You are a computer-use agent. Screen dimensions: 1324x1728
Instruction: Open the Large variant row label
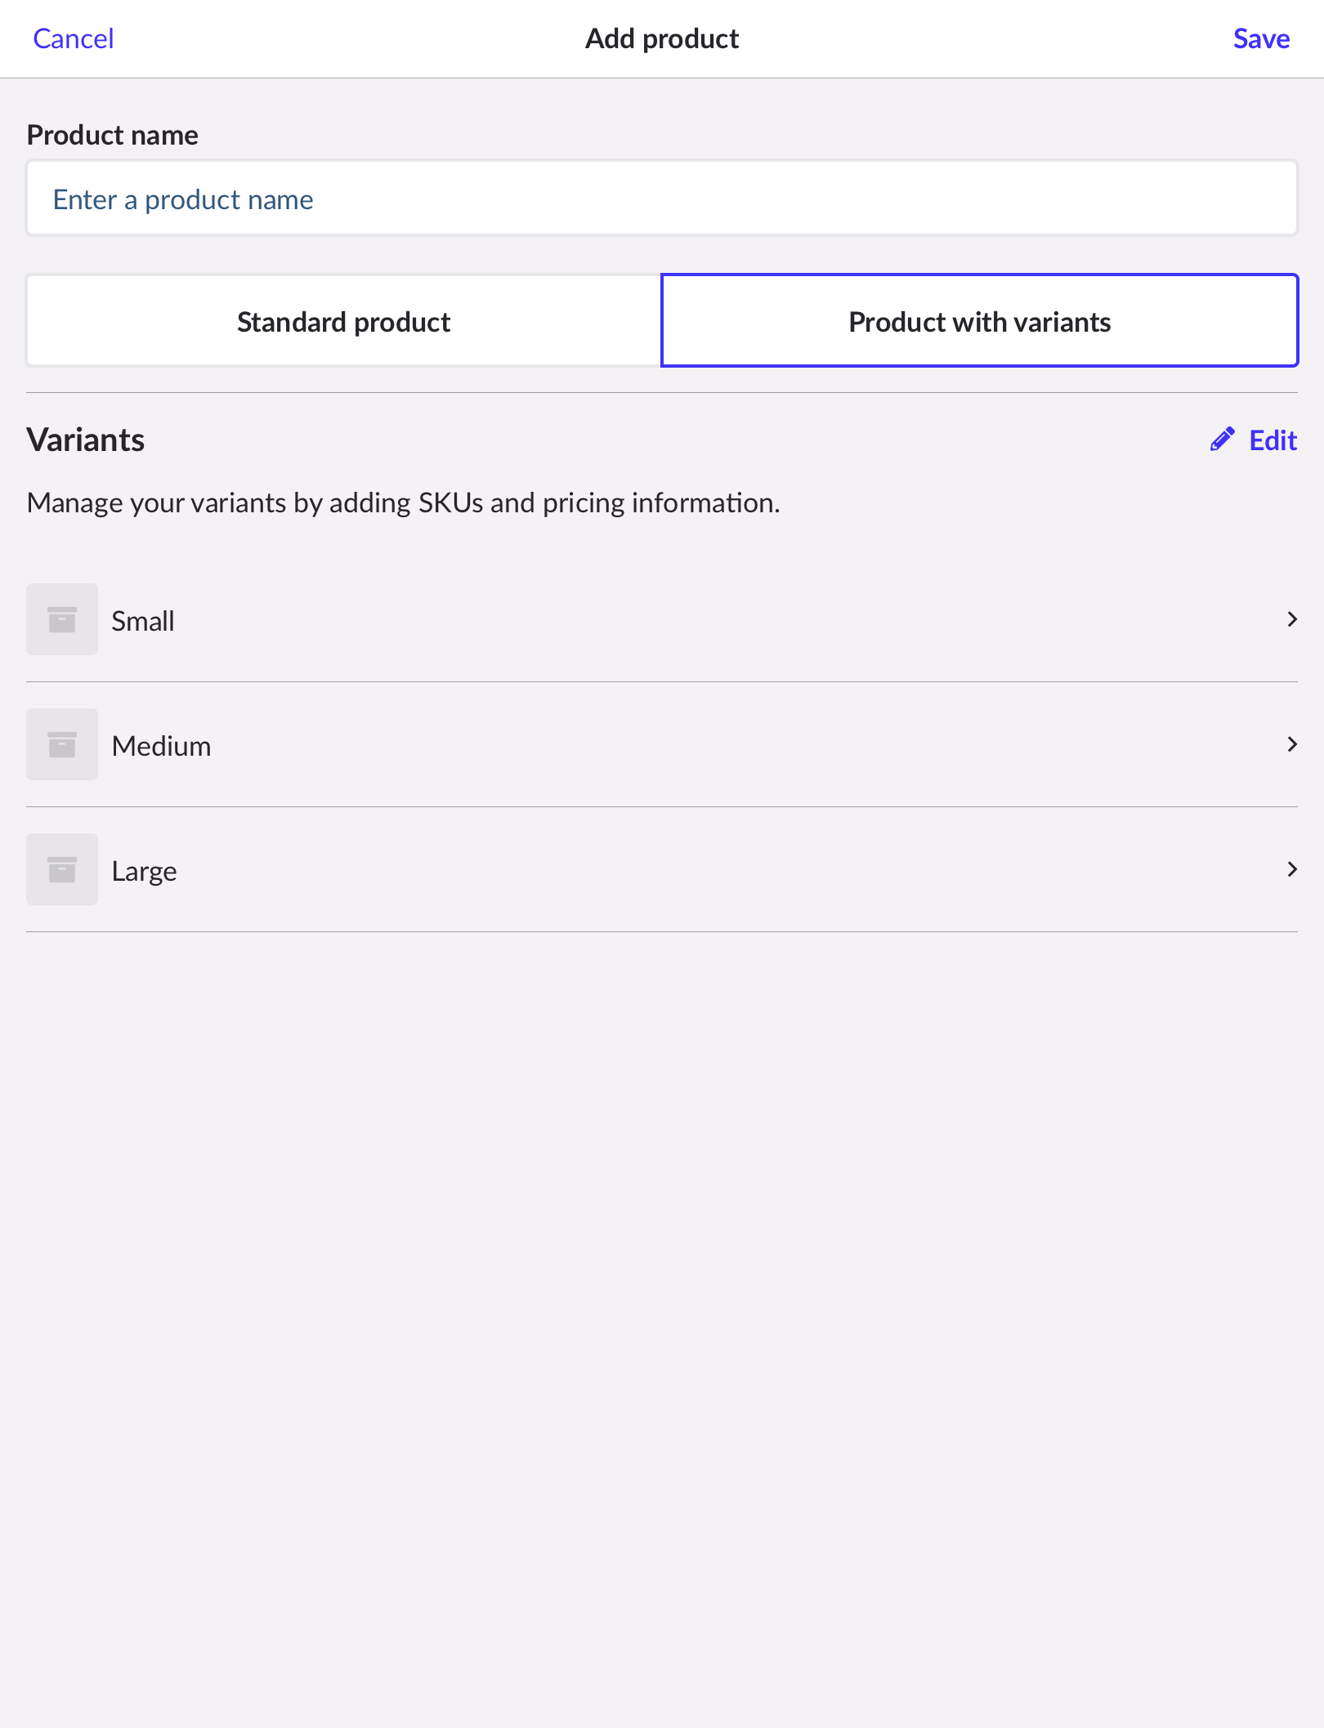point(144,872)
